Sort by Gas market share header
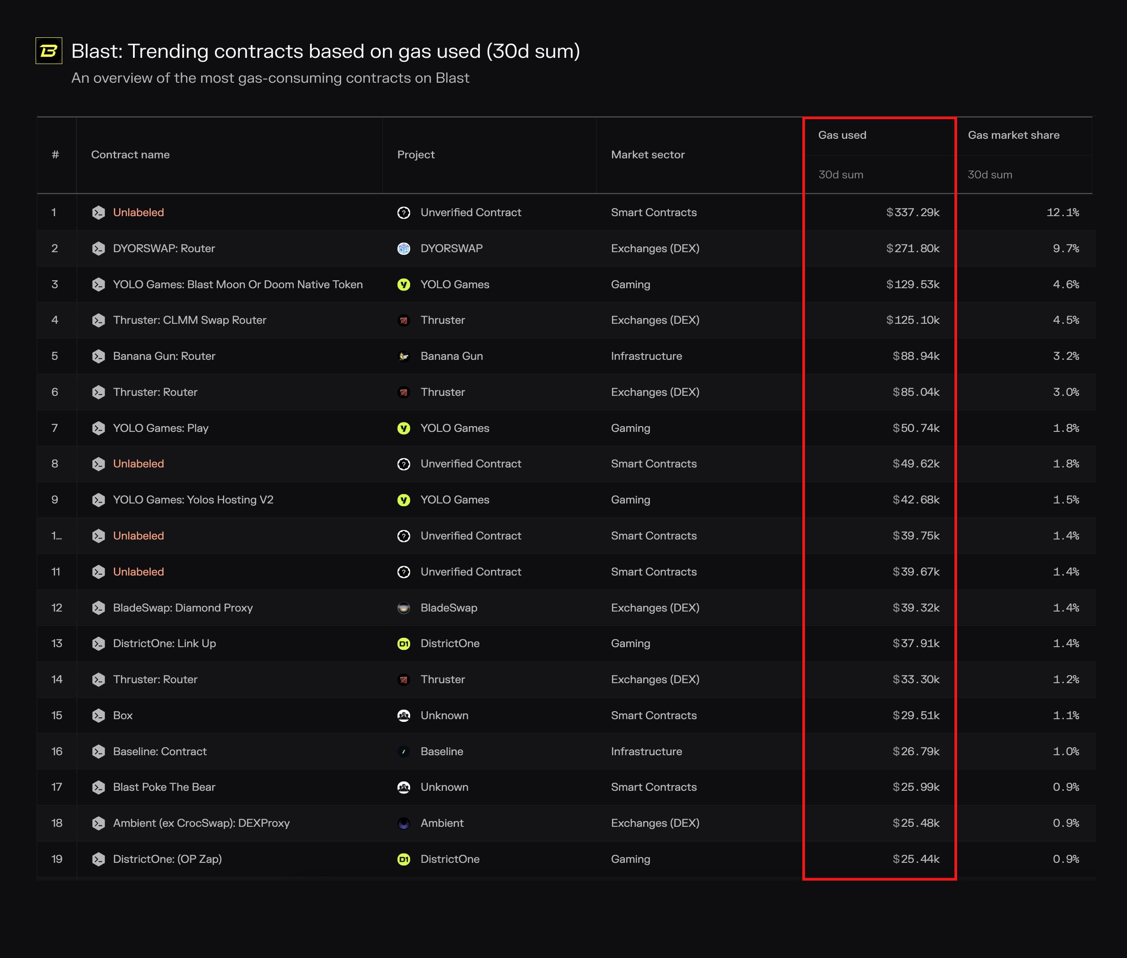Viewport: 1127px width, 958px height. pos(1013,135)
